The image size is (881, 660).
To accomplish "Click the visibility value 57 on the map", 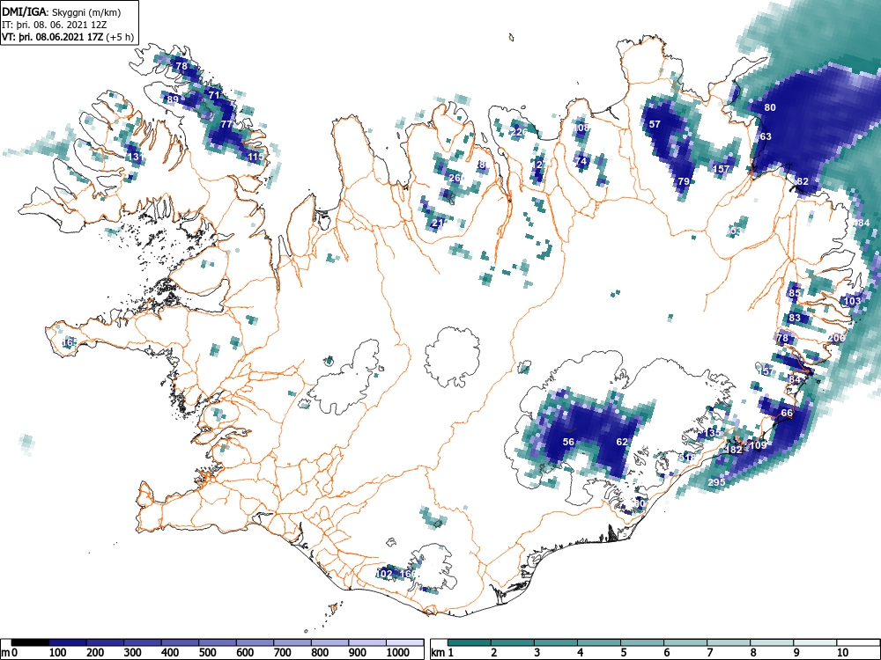I will [655, 124].
